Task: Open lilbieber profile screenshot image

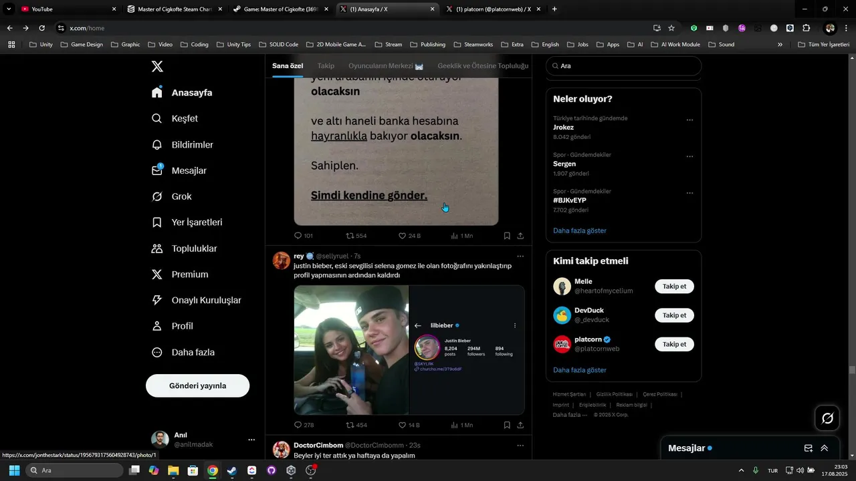Action: point(467,350)
